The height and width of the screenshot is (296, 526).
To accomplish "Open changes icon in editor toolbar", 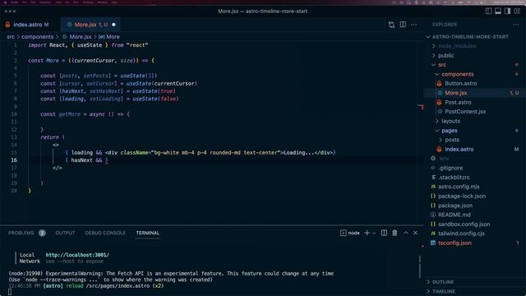I will click(x=391, y=25).
